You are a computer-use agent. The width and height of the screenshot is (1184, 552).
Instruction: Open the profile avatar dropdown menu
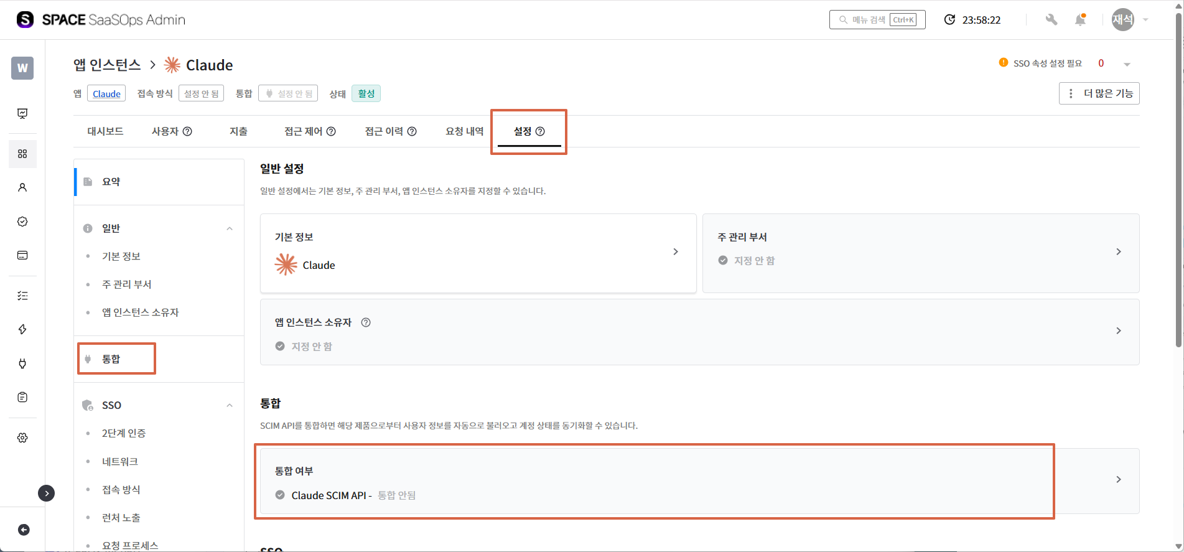(x=1130, y=20)
